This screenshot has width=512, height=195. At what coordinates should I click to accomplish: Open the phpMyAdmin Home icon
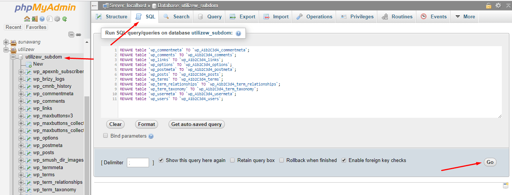[27, 19]
